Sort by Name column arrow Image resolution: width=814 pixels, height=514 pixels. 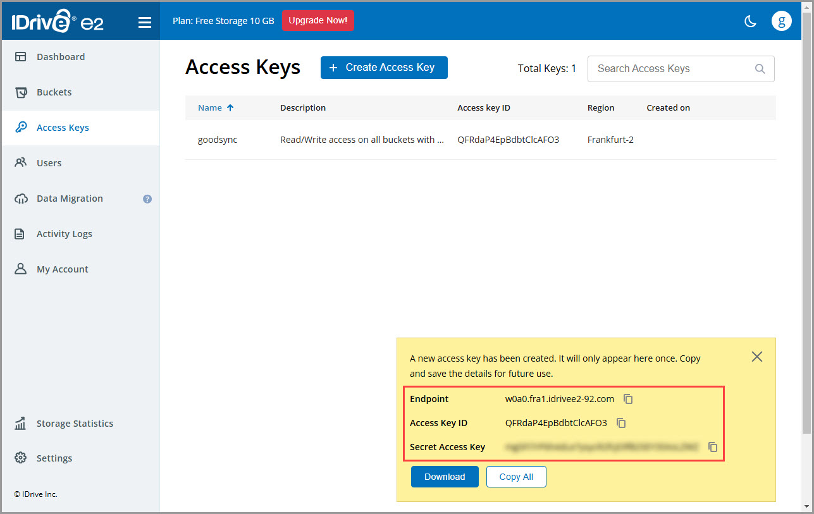[x=230, y=107]
